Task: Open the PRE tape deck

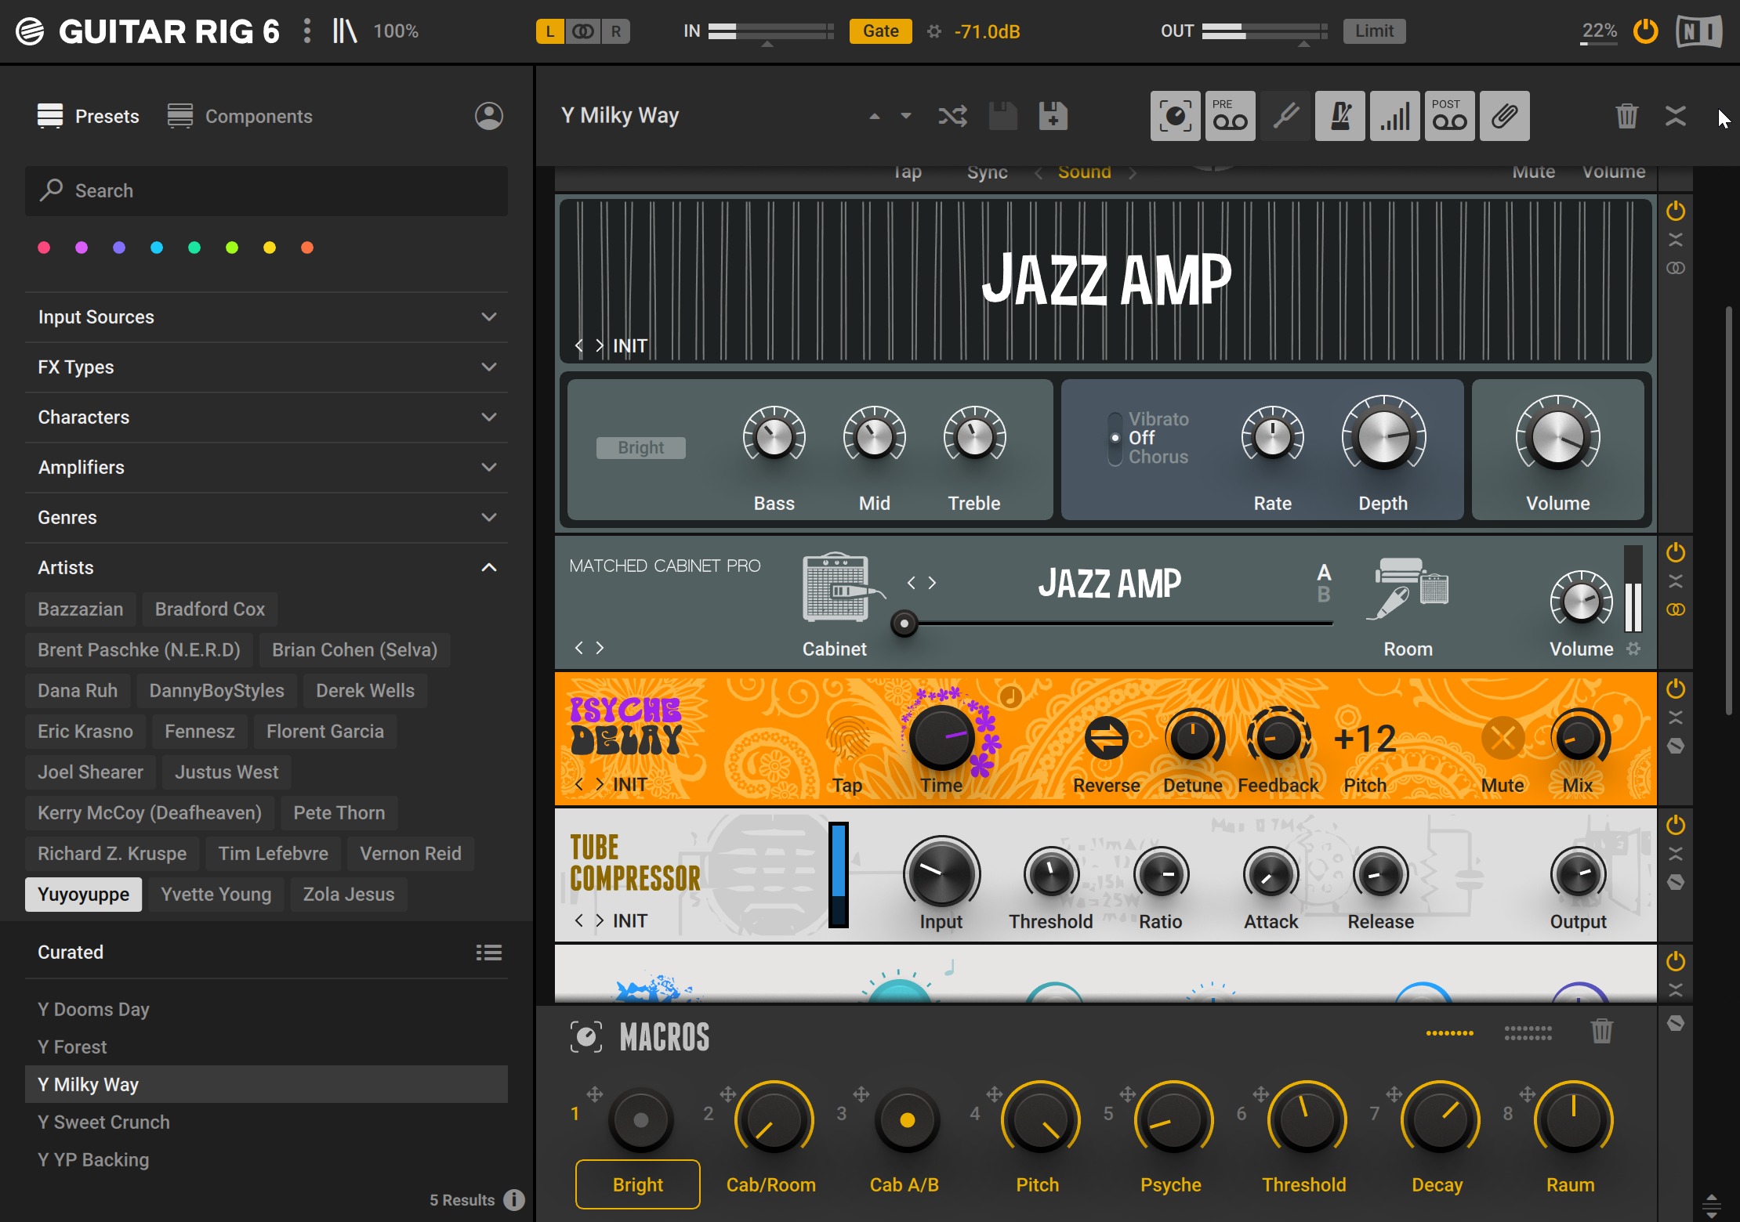Action: [1230, 116]
